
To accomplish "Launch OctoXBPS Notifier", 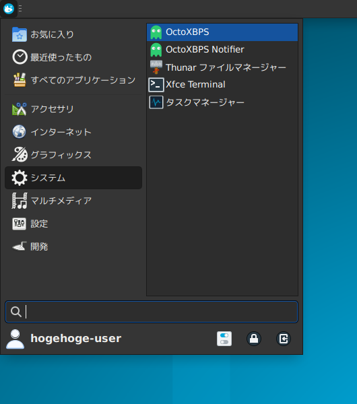I will pyautogui.click(x=222, y=50).
